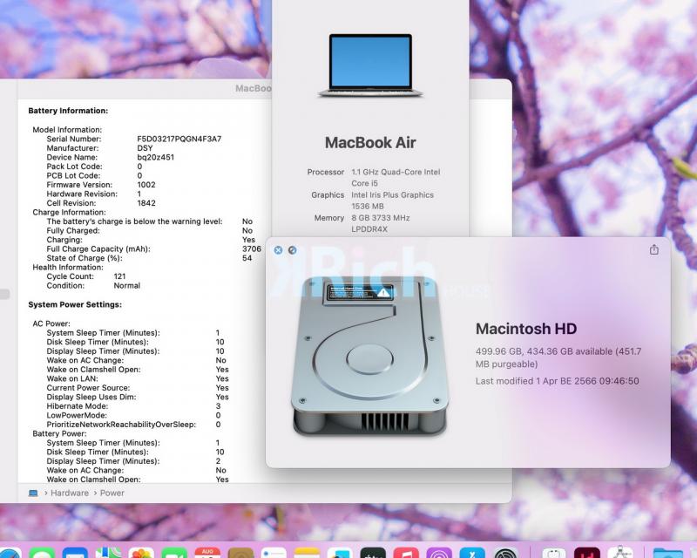697x558 pixels.
Task: Open Podcasts from the Dock
Action: [439, 553]
